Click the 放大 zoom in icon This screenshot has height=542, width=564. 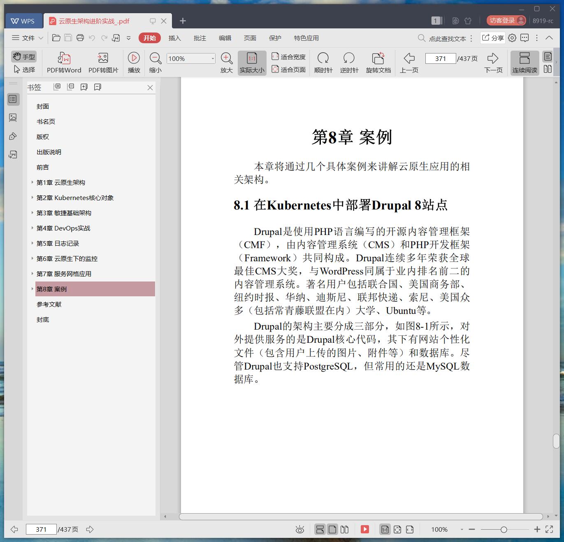(227, 63)
